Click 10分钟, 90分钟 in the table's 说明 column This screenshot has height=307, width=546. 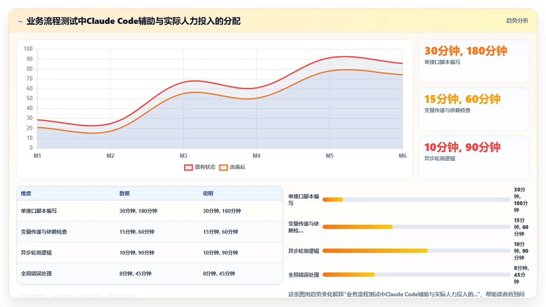pos(221,253)
